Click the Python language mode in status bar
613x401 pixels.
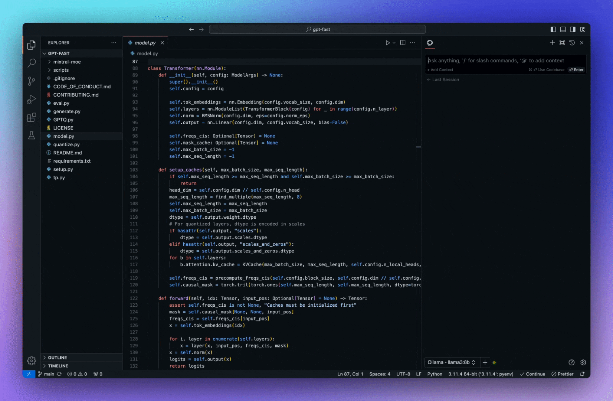[x=435, y=374]
